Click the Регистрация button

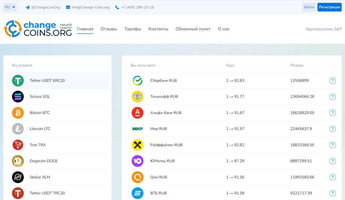330,7
